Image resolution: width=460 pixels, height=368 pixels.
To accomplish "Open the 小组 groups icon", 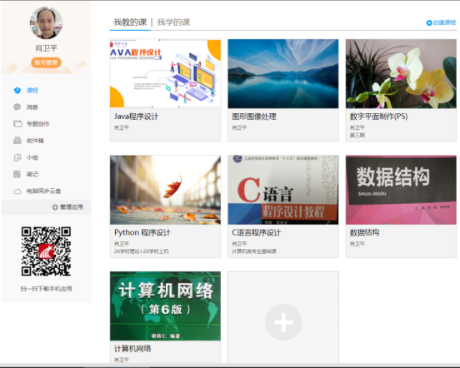I will coord(17,157).
